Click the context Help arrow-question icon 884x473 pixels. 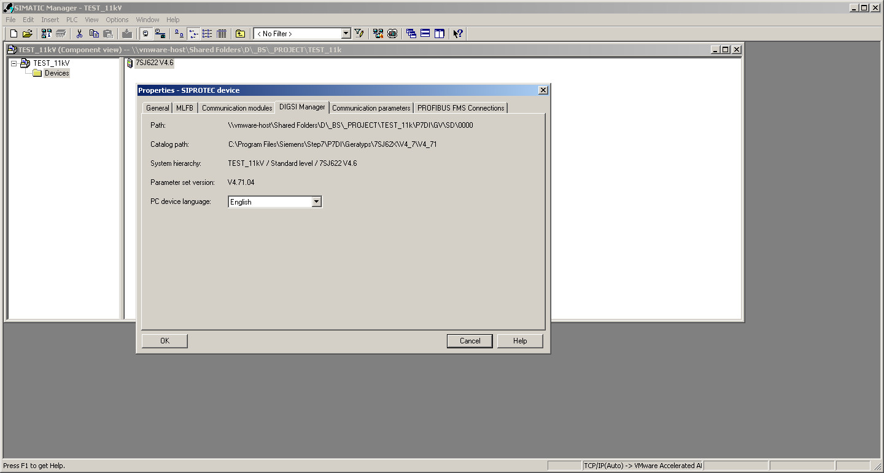coord(458,34)
